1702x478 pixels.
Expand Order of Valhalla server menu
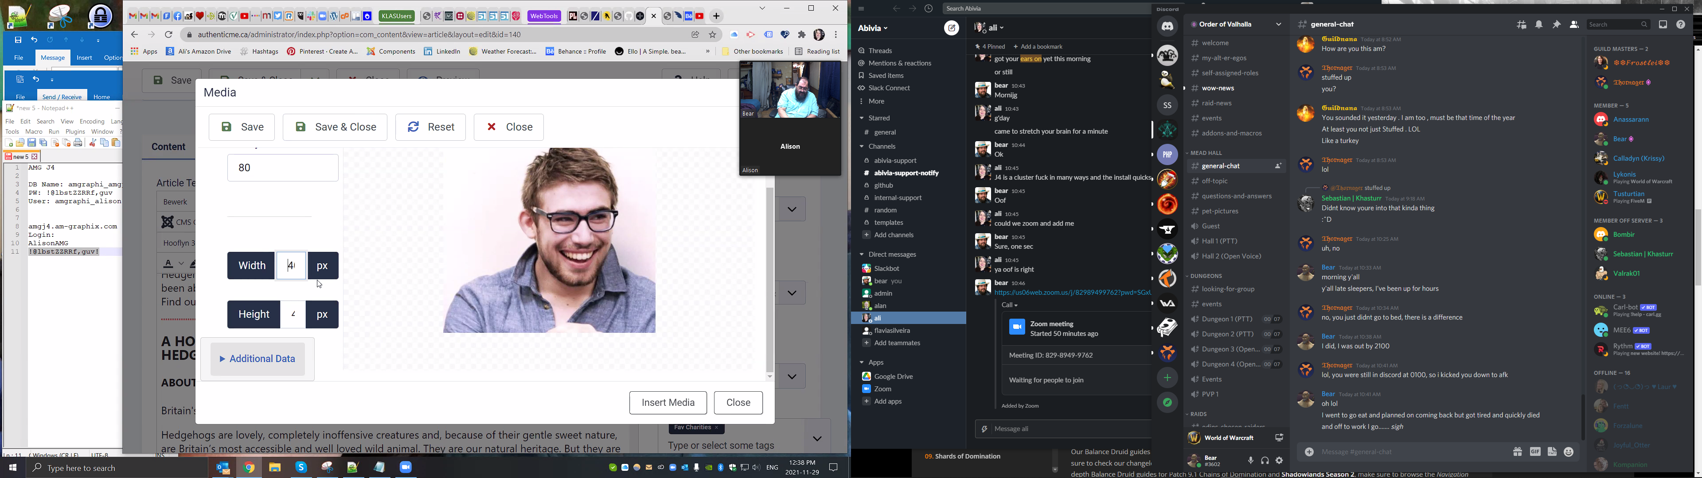[1278, 24]
